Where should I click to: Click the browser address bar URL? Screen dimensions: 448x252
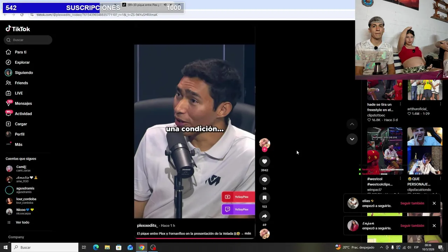[x=97, y=15]
